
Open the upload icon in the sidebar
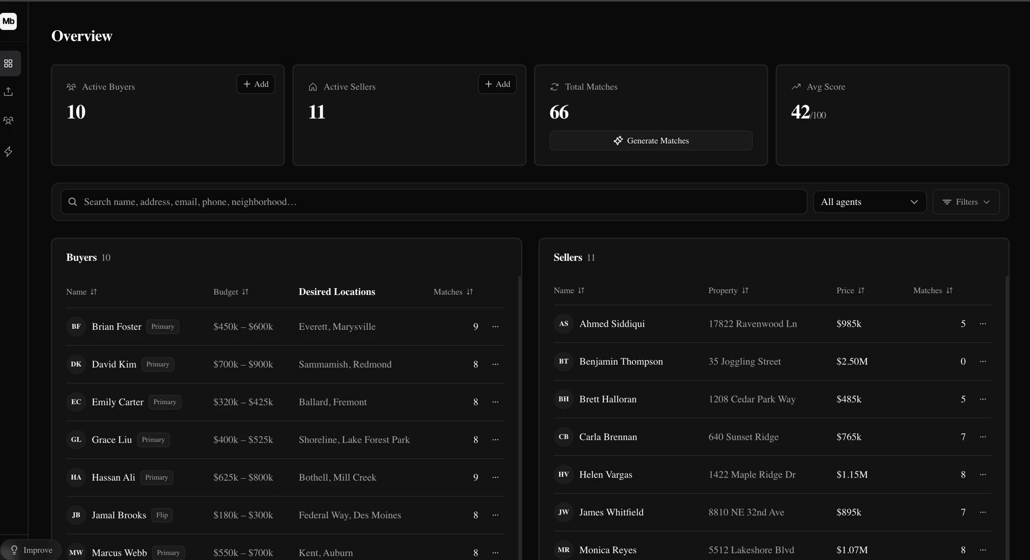[8, 92]
